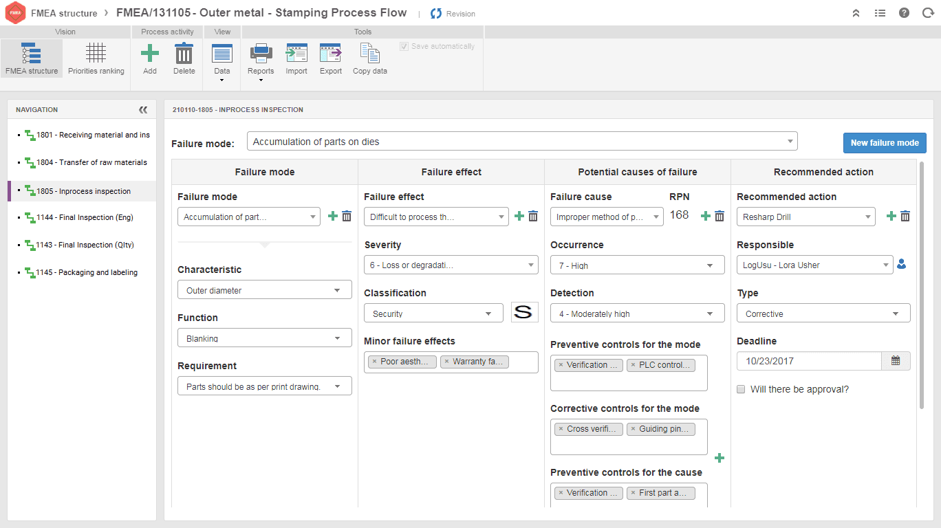Image resolution: width=941 pixels, height=528 pixels.
Task: Delete the Resharp Drill recommended action
Action: [x=905, y=217]
